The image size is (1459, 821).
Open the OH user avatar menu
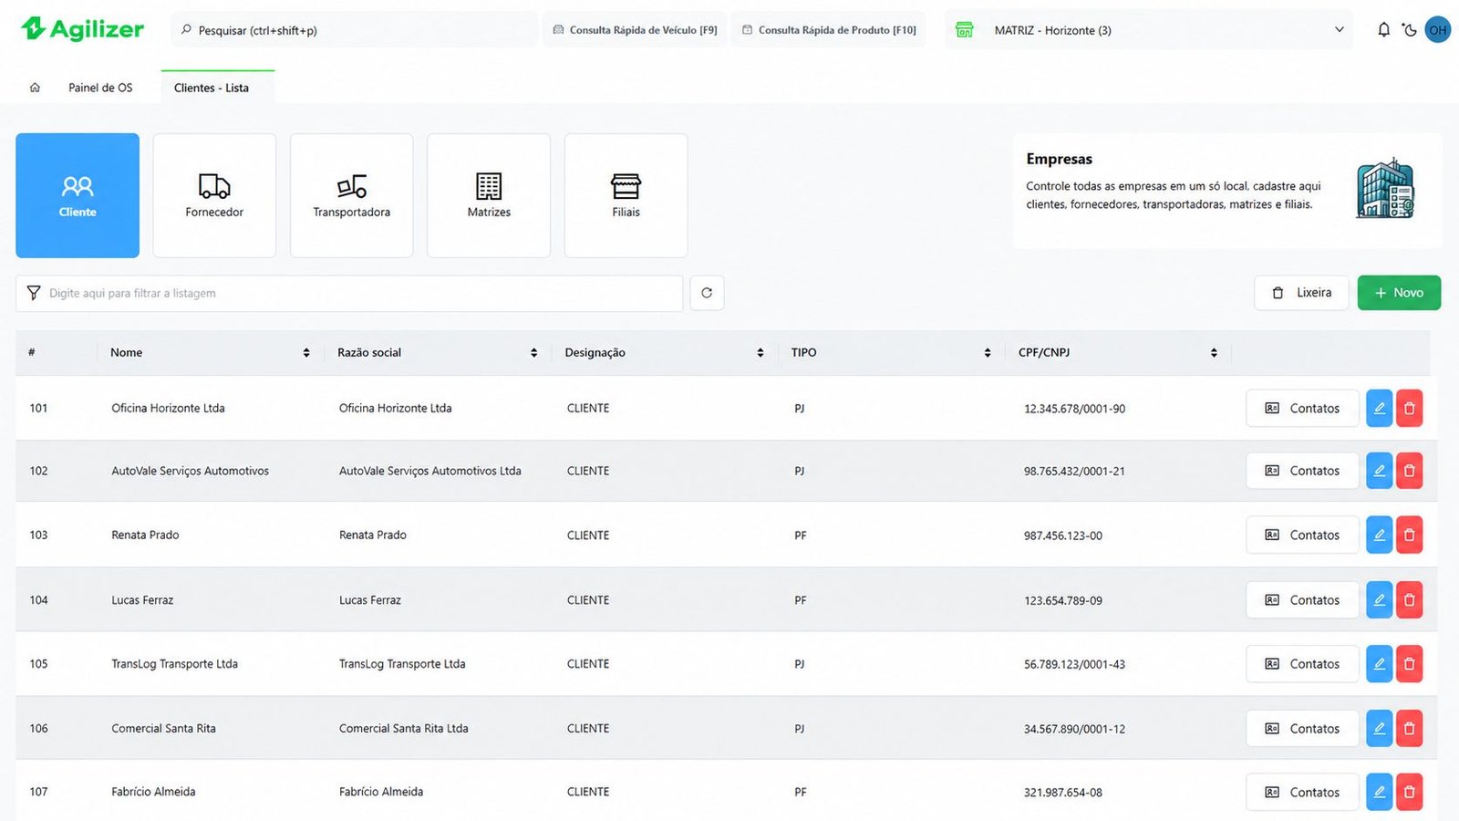(x=1438, y=29)
